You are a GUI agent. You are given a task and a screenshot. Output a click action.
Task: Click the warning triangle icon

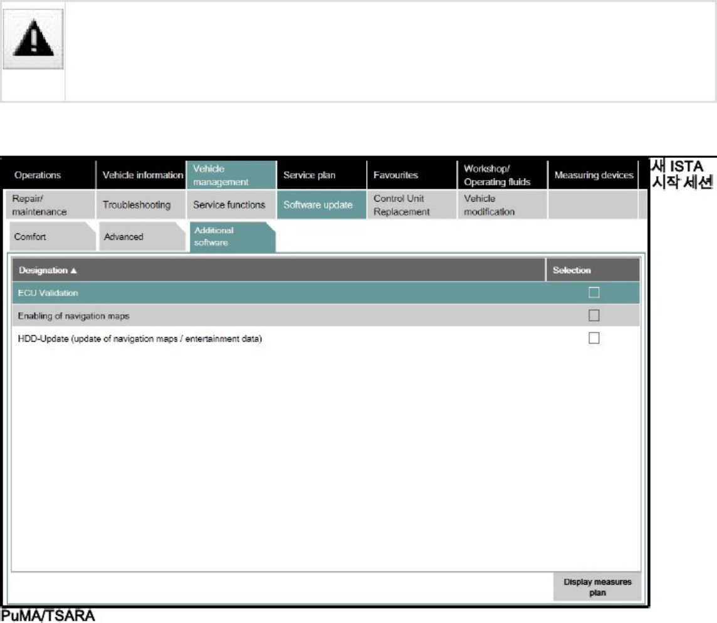(x=33, y=39)
